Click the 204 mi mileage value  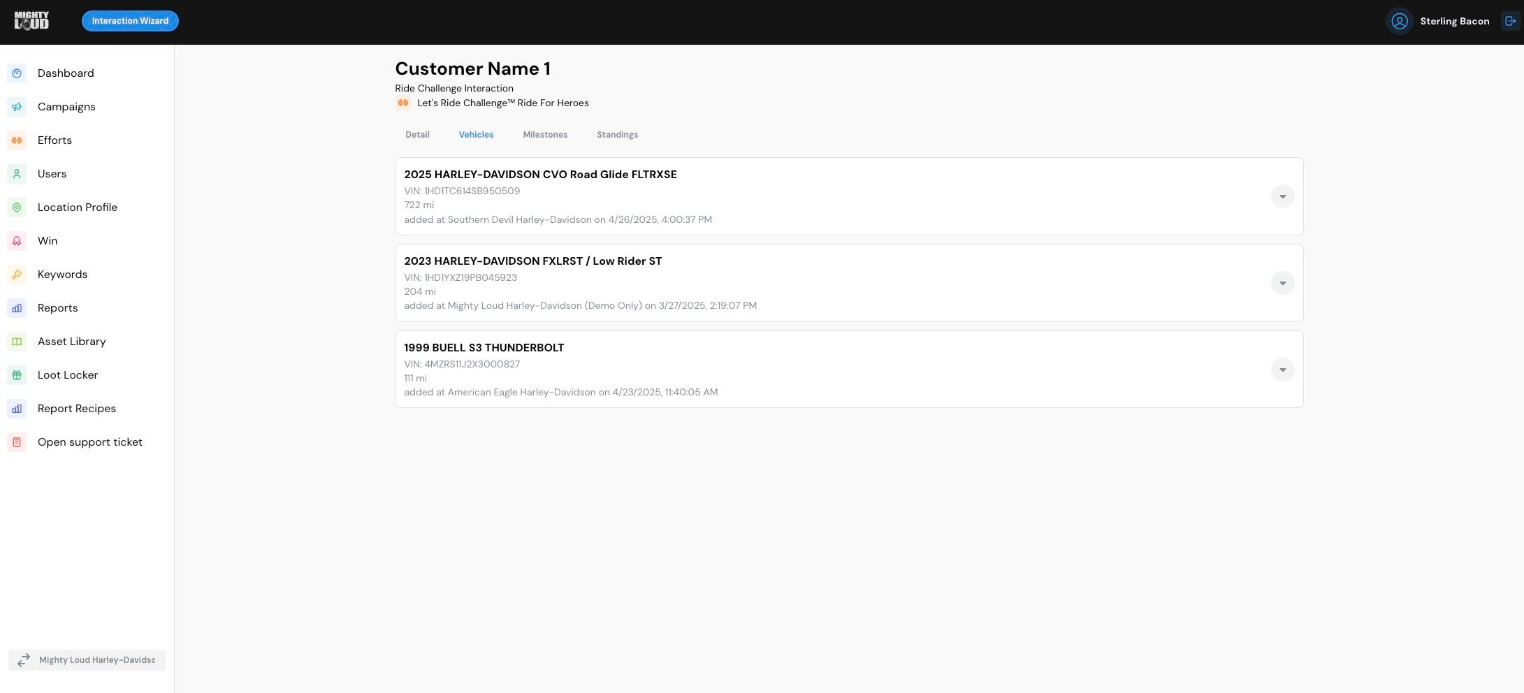tap(420, 291)
